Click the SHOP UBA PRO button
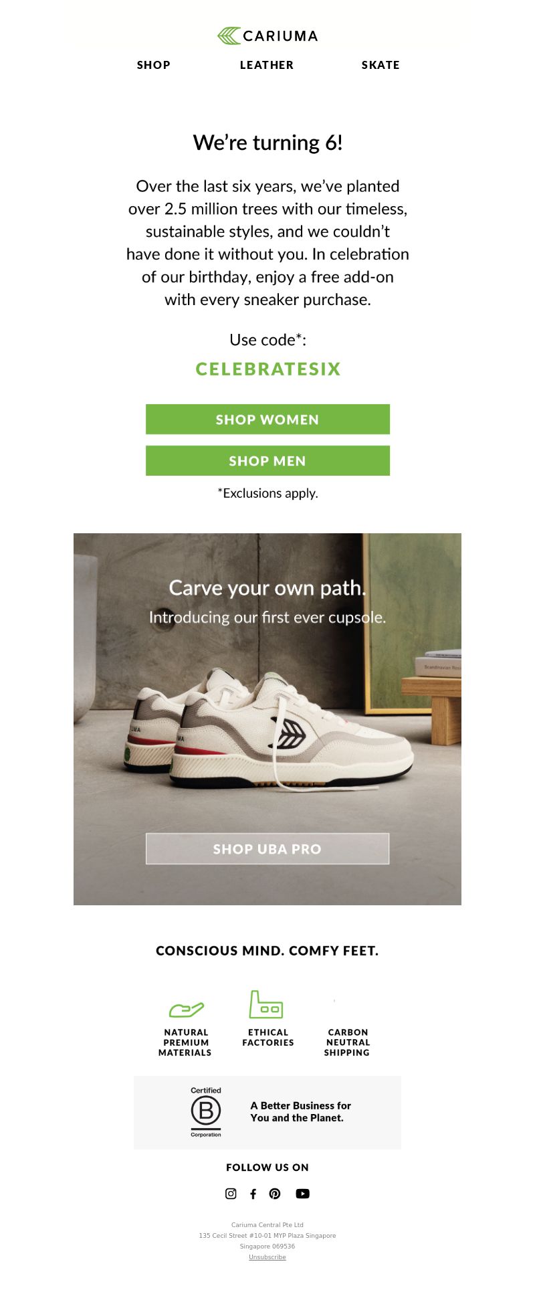Image resolution: width=535 pixels, height=1290 pixels. pyautogui.click(x=267, y=849)
